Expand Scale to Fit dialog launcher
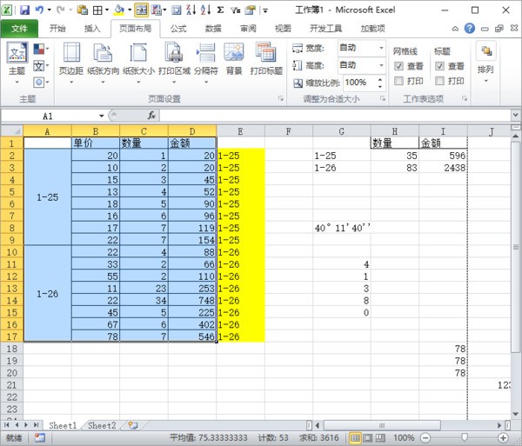Viewport: 522px width, 446px height. tap(383, 98)
